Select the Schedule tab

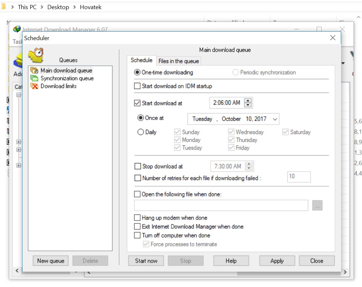(142, 60)
